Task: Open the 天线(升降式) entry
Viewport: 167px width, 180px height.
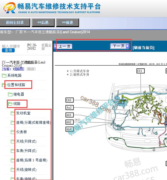Action: [26, 141]
